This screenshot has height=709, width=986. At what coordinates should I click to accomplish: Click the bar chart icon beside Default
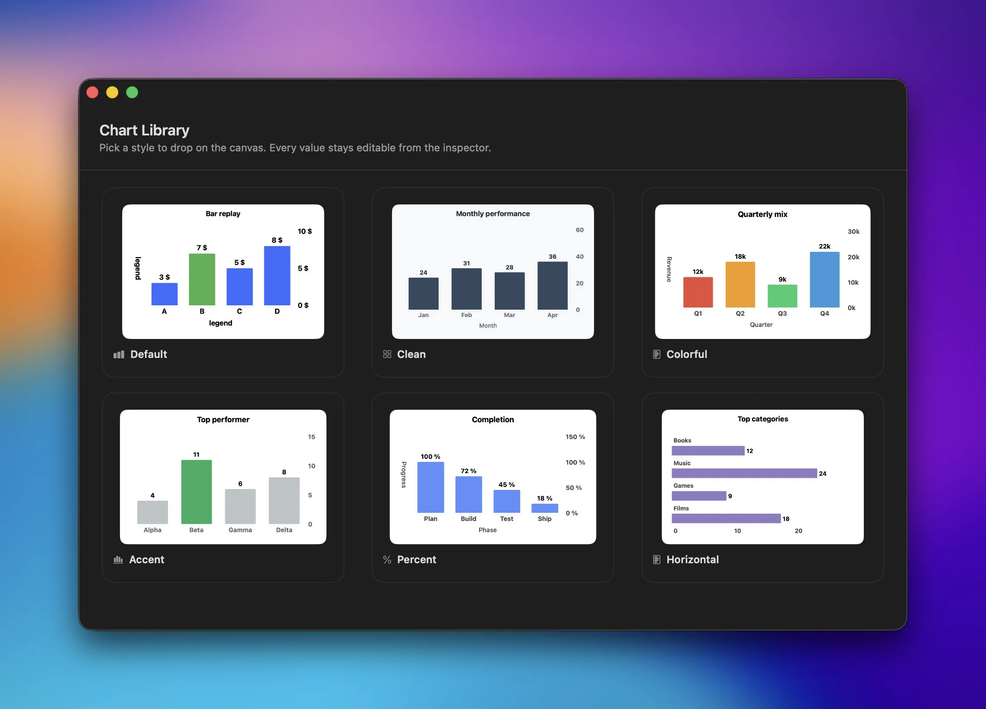click(119, 354)
